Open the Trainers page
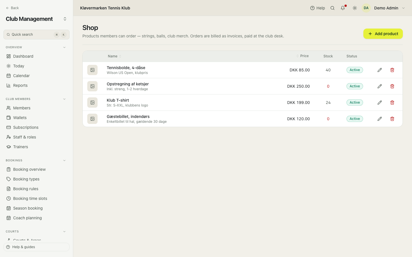Screen dimensions: 412x257 tap(36, 147)
